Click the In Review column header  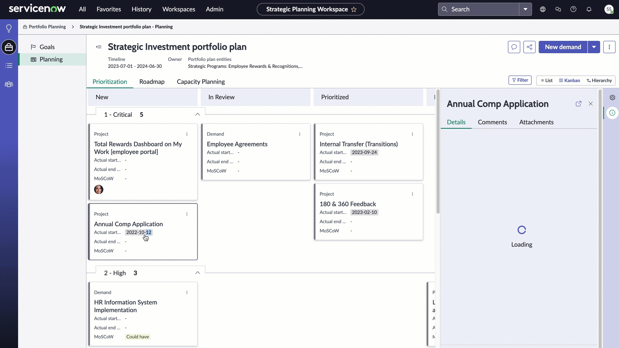(x=256, y=97)
